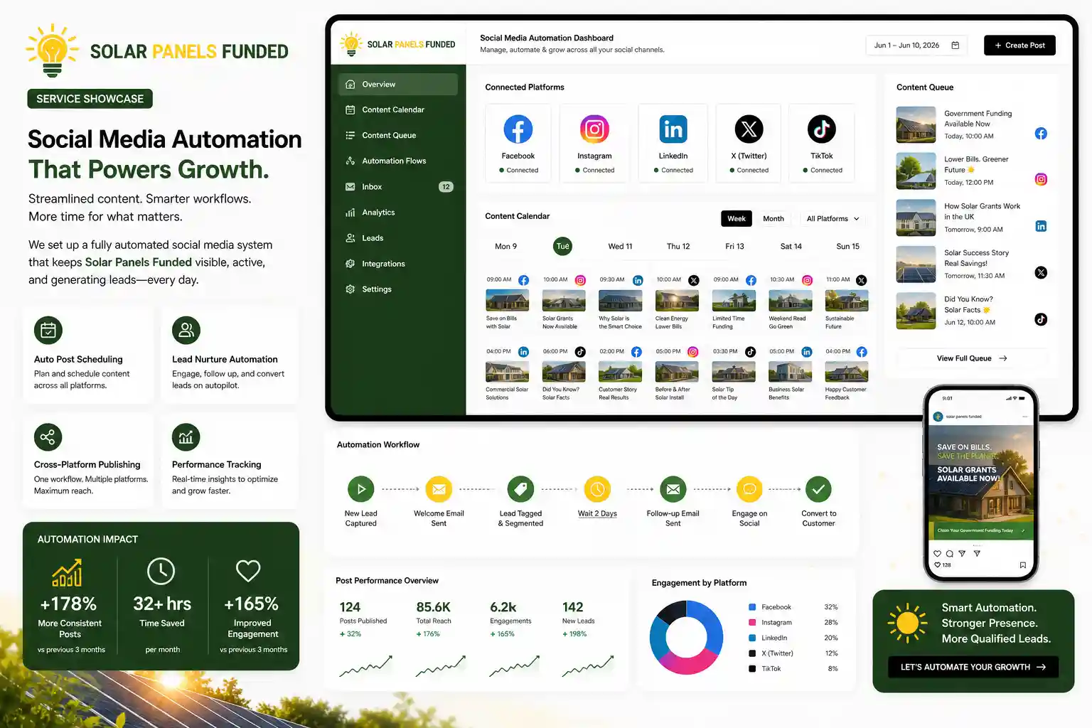Click the 6.2k Engagements stat
Screen dimensions: 1092x728
(510, 620)
